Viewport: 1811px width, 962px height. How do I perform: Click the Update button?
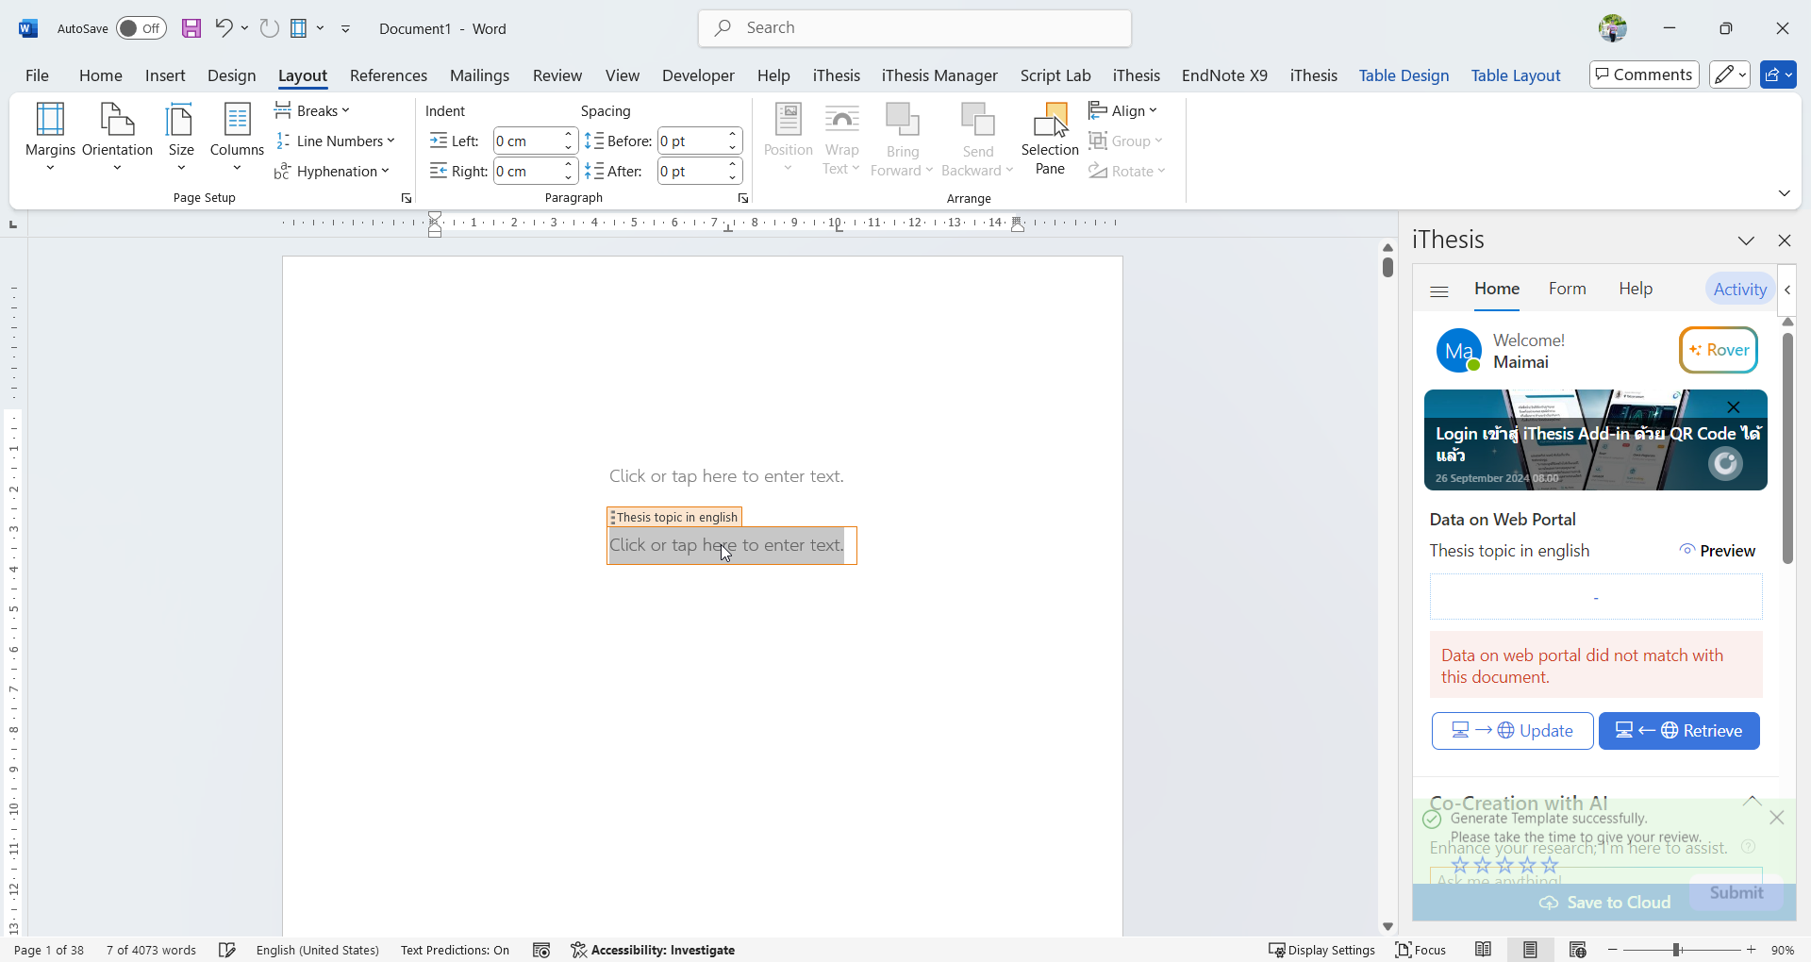1513,731
